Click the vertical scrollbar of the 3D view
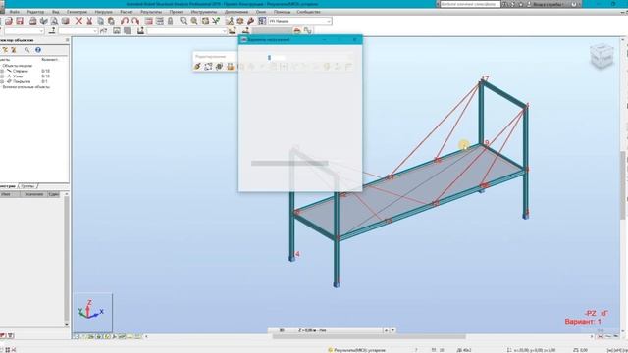Viewport: 628px width, 353px height. tap(623, 184)
